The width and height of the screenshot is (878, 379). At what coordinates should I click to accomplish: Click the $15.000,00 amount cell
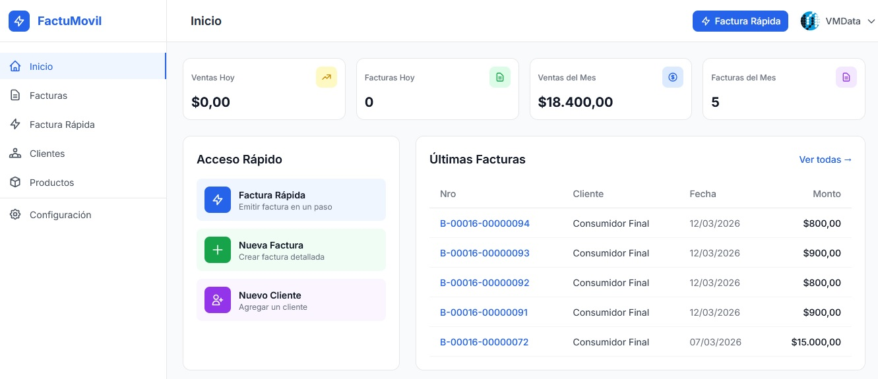(816, 342)
